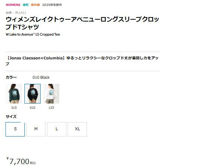The width and height of the screenshot is (222, 167).
Task: Select the black 010 color thumbnail
Action: 33,94
